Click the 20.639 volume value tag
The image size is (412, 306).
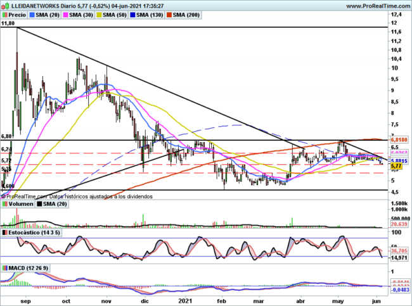[x=399, y=224]
